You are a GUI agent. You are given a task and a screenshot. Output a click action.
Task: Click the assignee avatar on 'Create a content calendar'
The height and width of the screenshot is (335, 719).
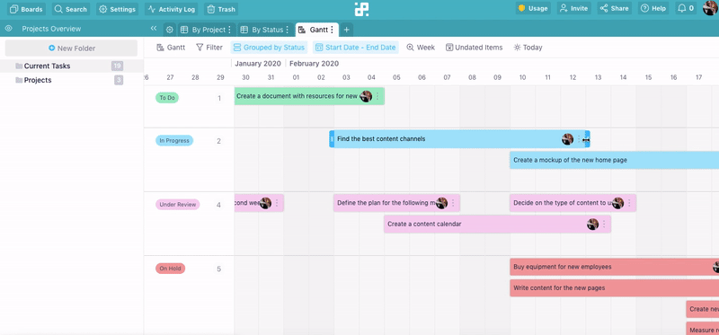click(x=593, y=225)
